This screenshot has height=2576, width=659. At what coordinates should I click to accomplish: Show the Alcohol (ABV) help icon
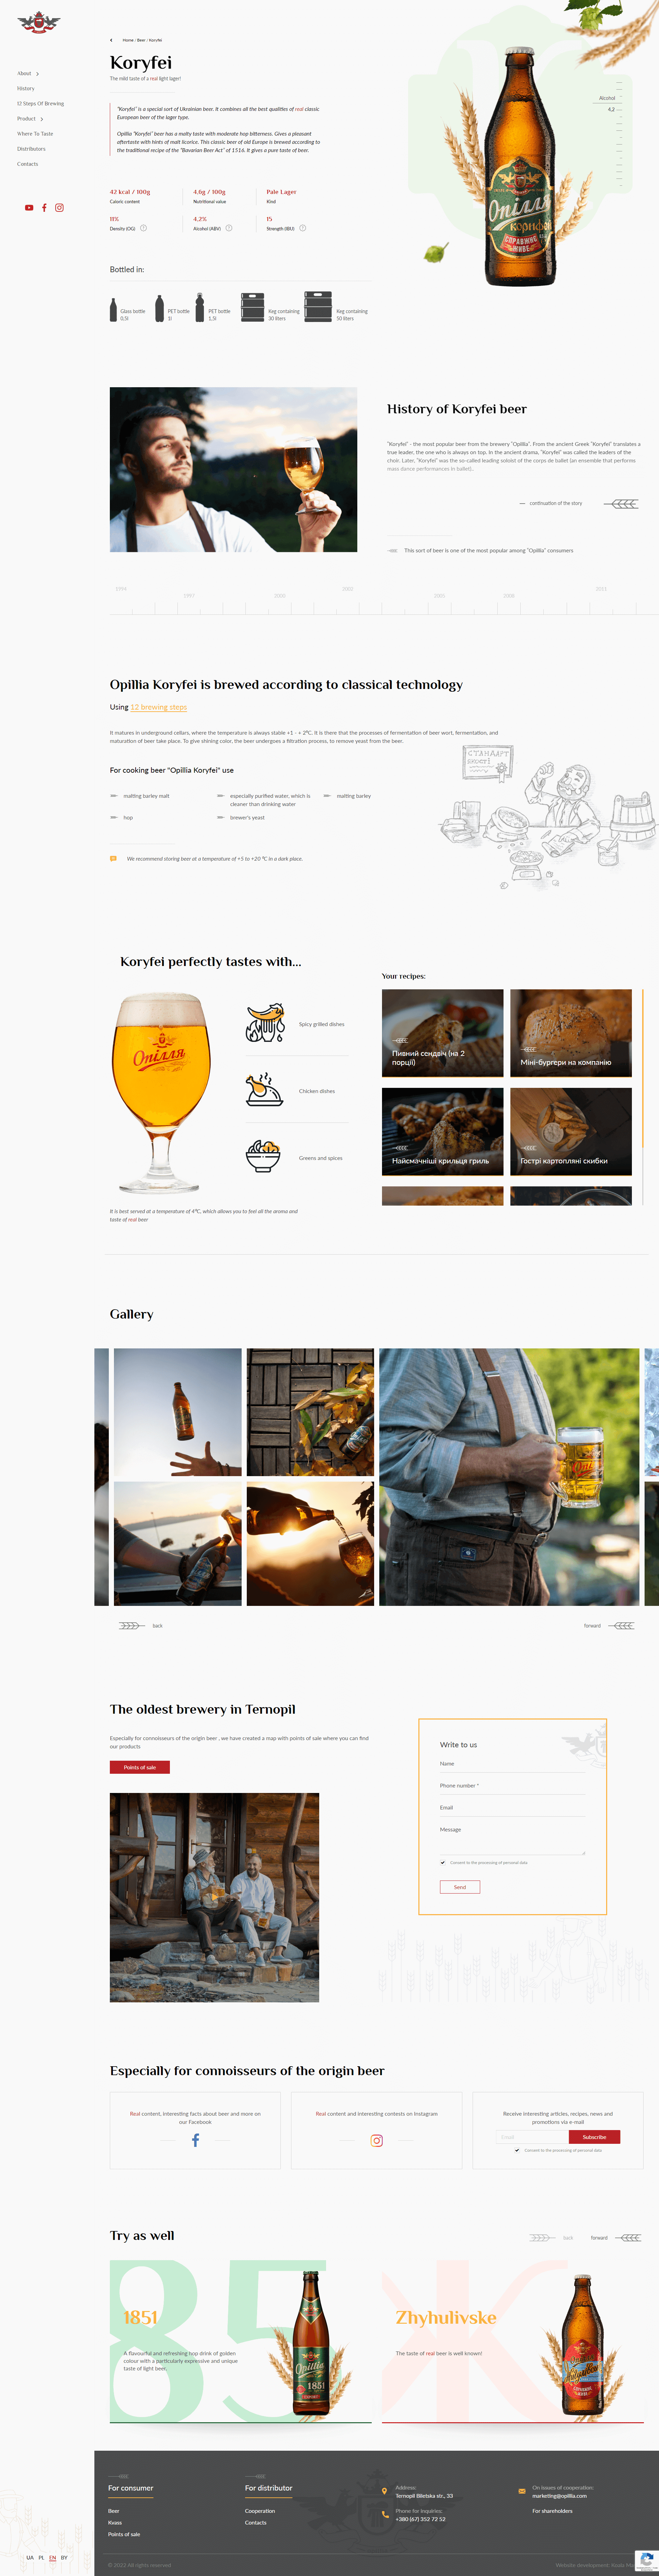coord(229,228)
